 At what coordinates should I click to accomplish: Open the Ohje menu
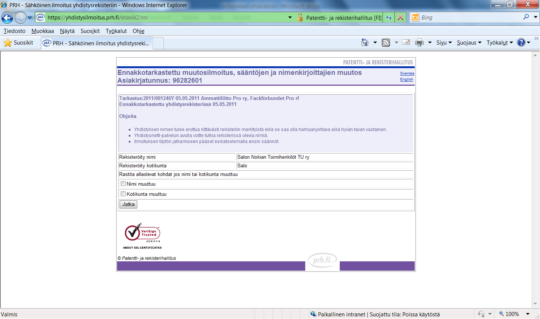(x=138, y=31)
